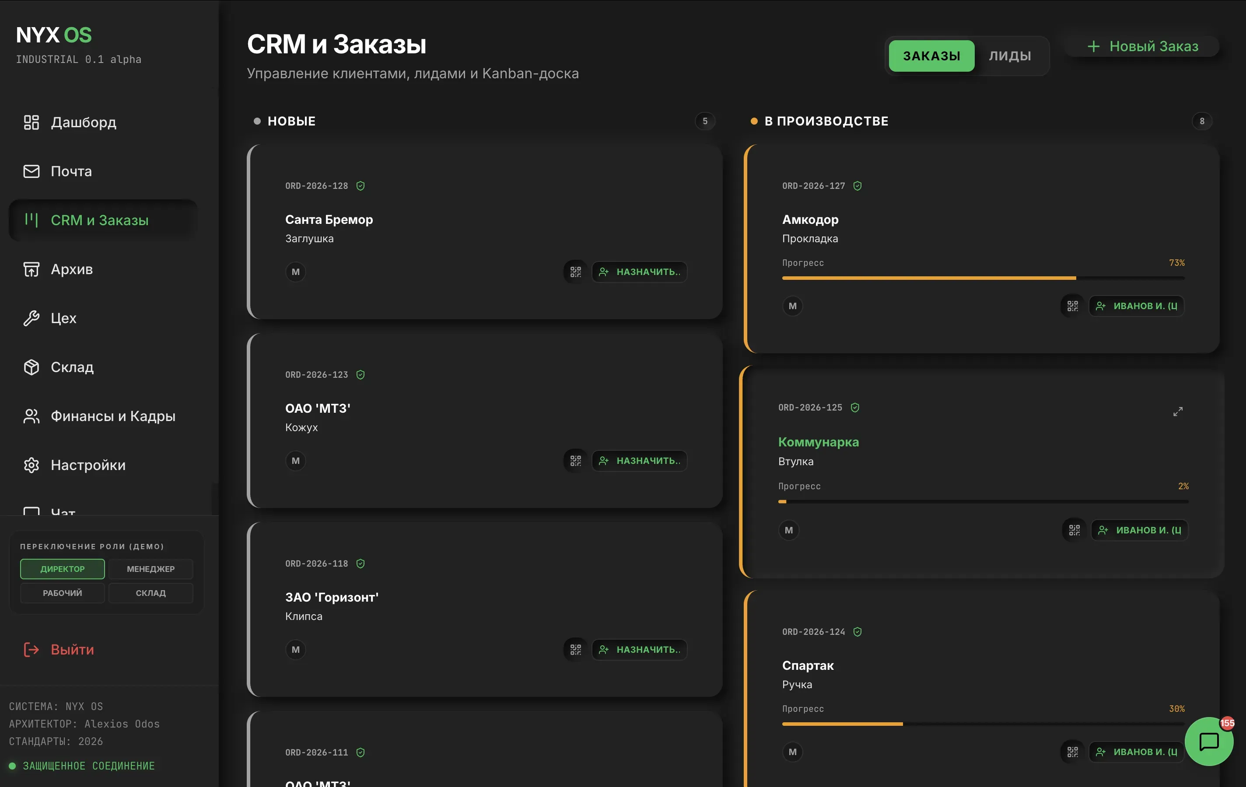Open the Настройки section
Image resolution: width=1246 pixels, height=787 pixels.
pyautogui.click(x=88, y=465)
